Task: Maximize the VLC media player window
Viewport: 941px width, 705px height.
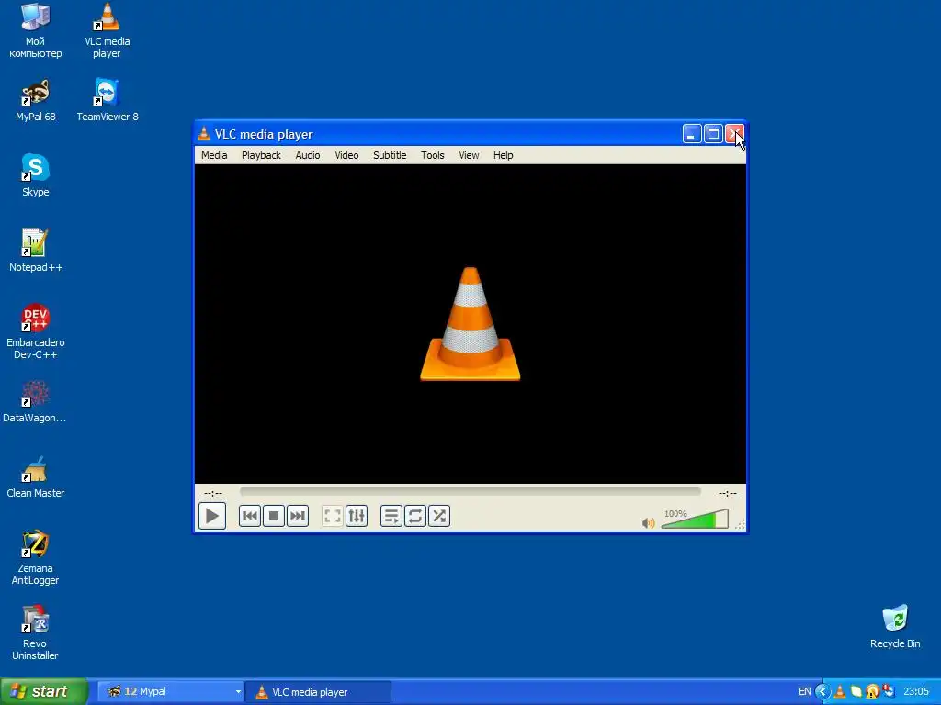Action: point(713,134)
